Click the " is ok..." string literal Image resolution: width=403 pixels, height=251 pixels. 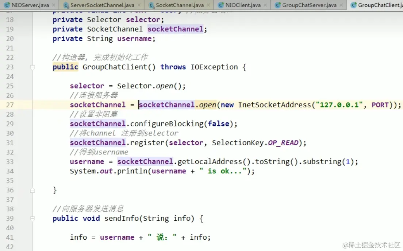pyautogui.click(x=223, y=171)
